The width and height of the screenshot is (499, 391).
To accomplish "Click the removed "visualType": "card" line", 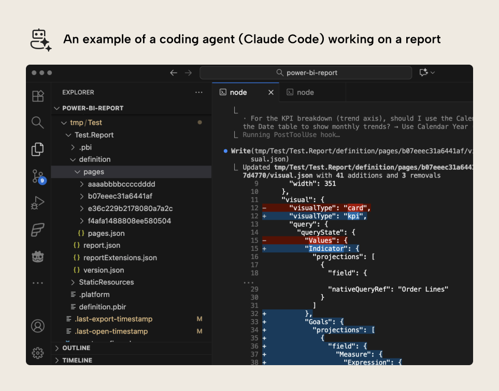I will (x=316, y=208).
